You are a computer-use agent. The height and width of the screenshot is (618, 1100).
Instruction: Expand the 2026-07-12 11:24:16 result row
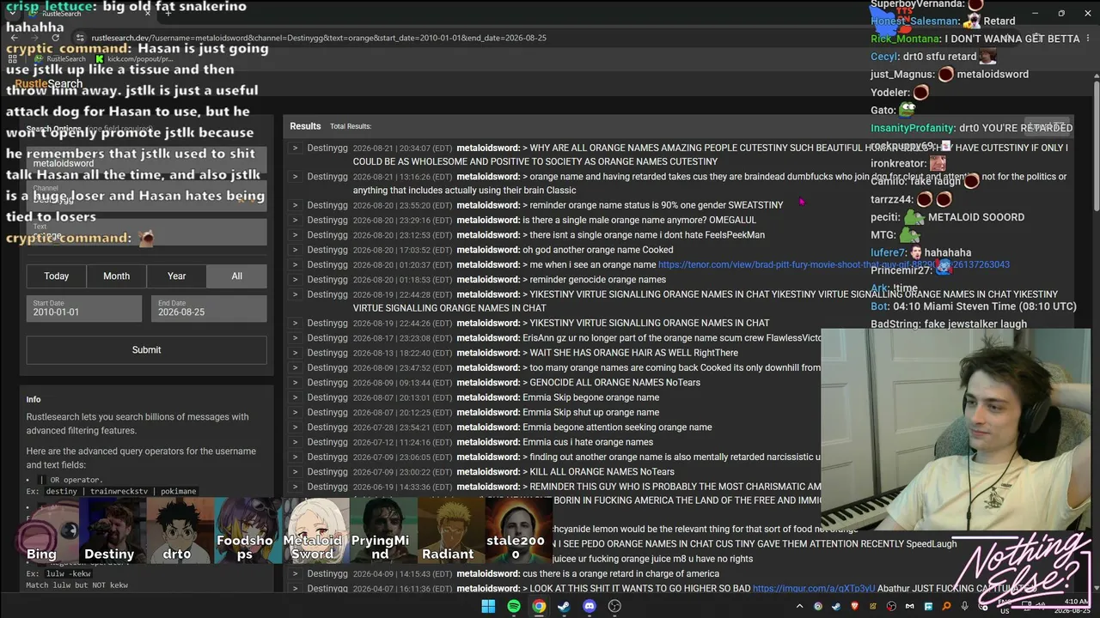[x=295, y=442]
